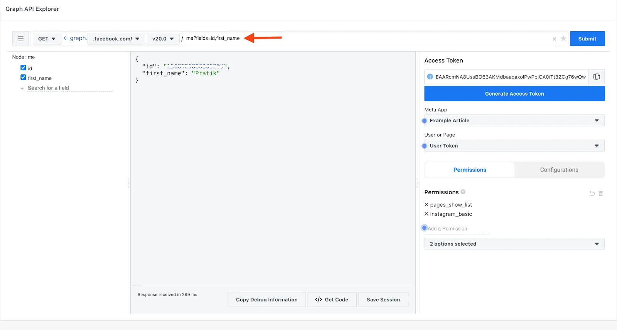Screen dimensions: 617x330
Task: Expand the Example Article Meta App dropdown
Action: click(x=514, y=121)
